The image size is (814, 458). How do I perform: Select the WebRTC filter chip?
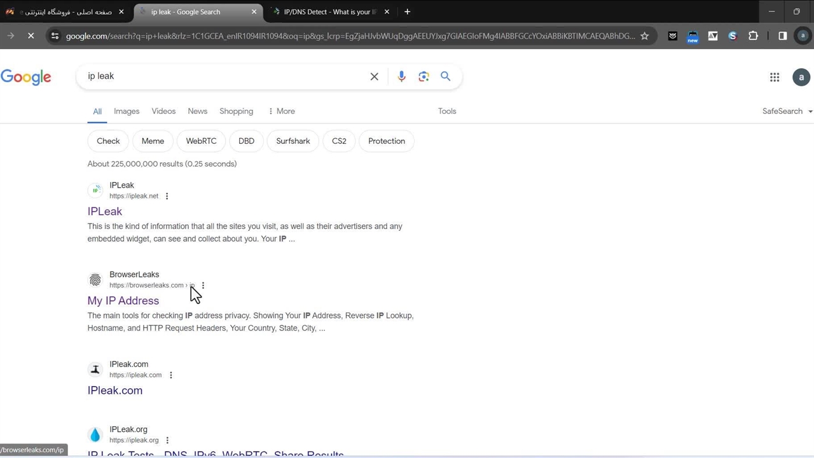[201, 141]
